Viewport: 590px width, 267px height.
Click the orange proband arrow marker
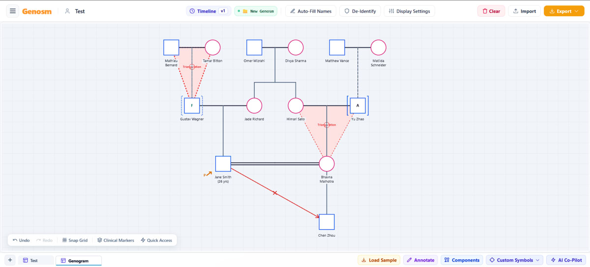pos(207,174)
